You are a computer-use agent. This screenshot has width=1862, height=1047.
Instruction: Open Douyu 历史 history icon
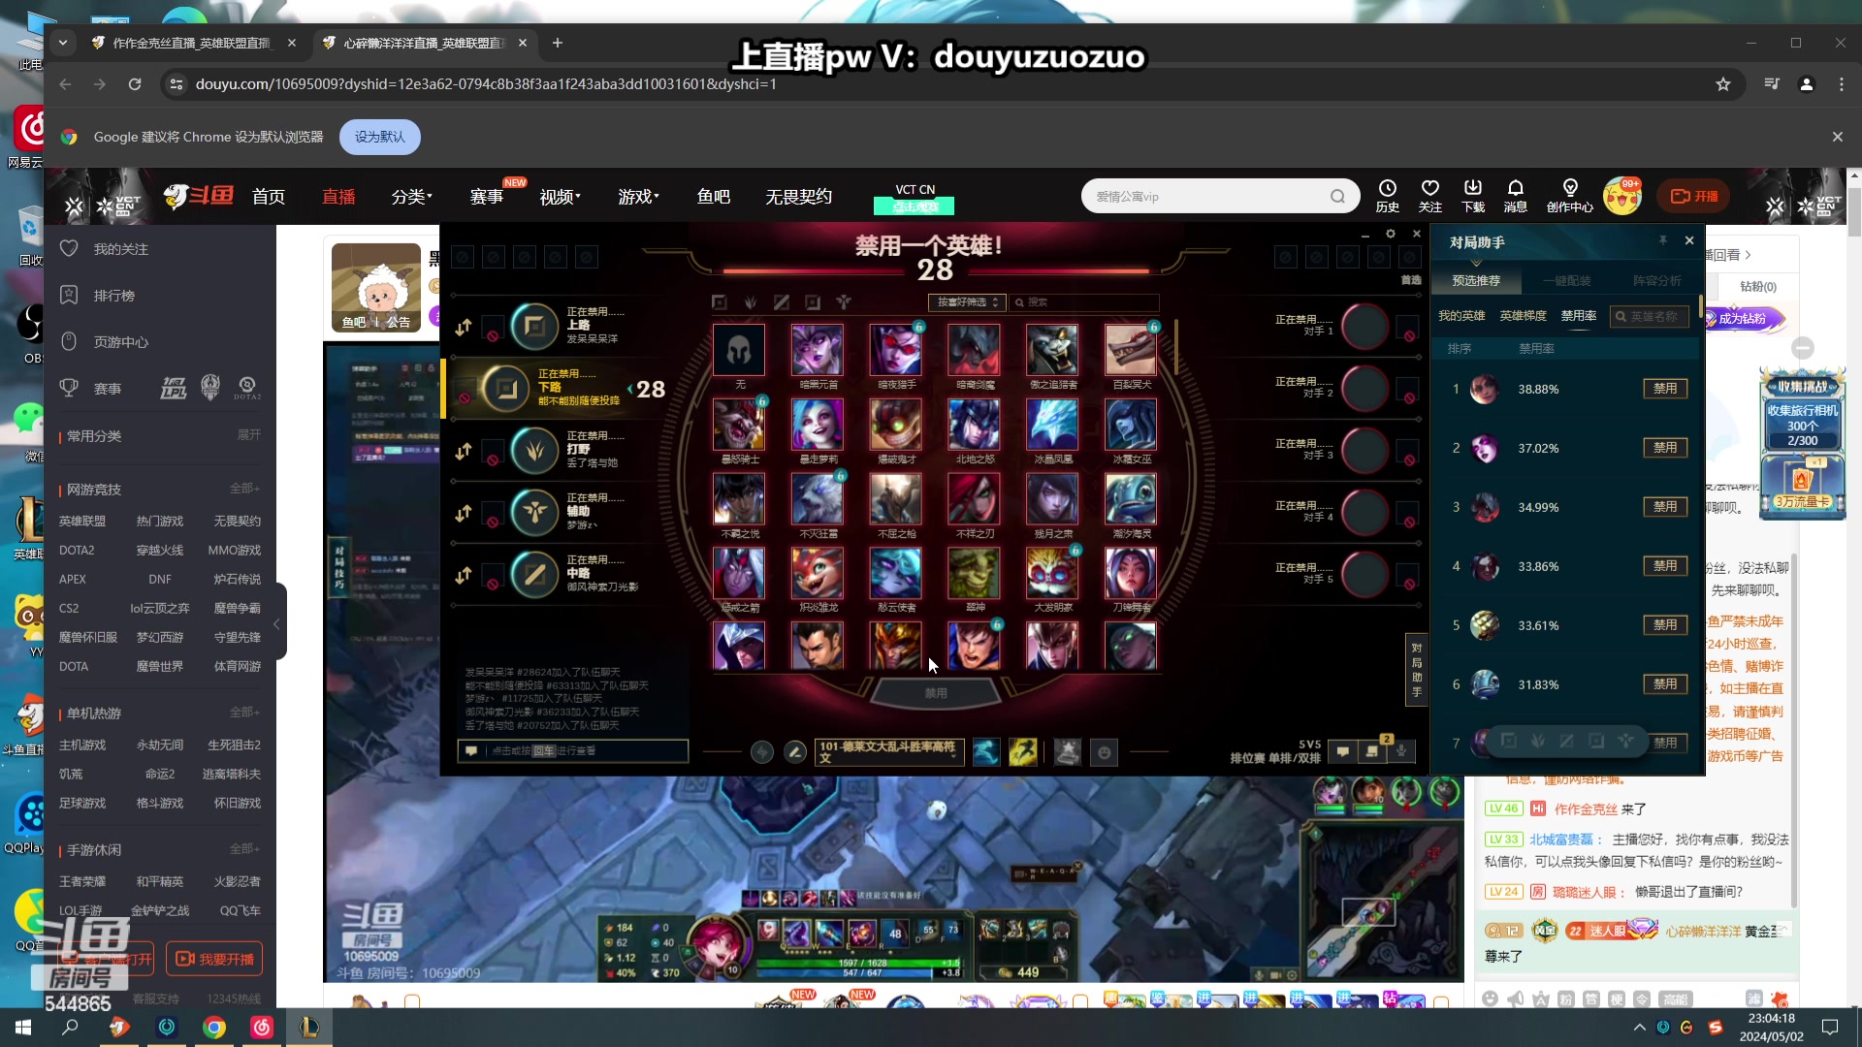coord(1388,196)
